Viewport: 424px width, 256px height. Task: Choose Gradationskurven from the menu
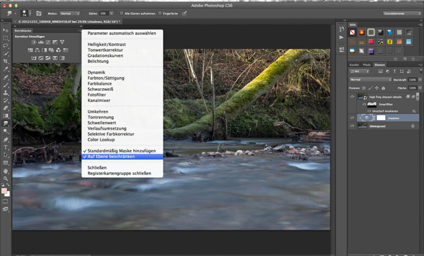pyautogui.click(x=105, y=55)
